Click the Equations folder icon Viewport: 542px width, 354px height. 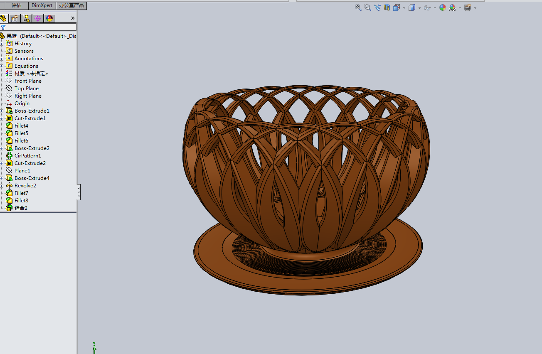[x=9, y=66]
